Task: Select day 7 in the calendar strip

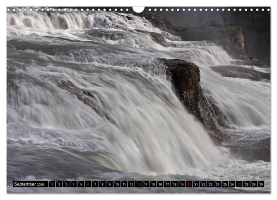Action: [95, 184]
